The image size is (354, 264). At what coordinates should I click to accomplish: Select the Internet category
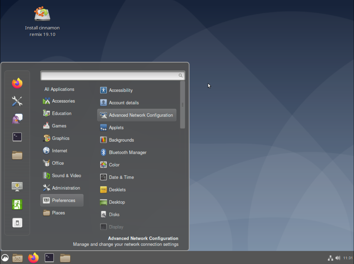(x=62, y=151)
